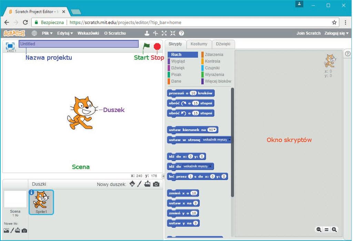Click the Block help question mark tool
The width and height of the screenshot is (353, 241).
click(x=181, y=33)
